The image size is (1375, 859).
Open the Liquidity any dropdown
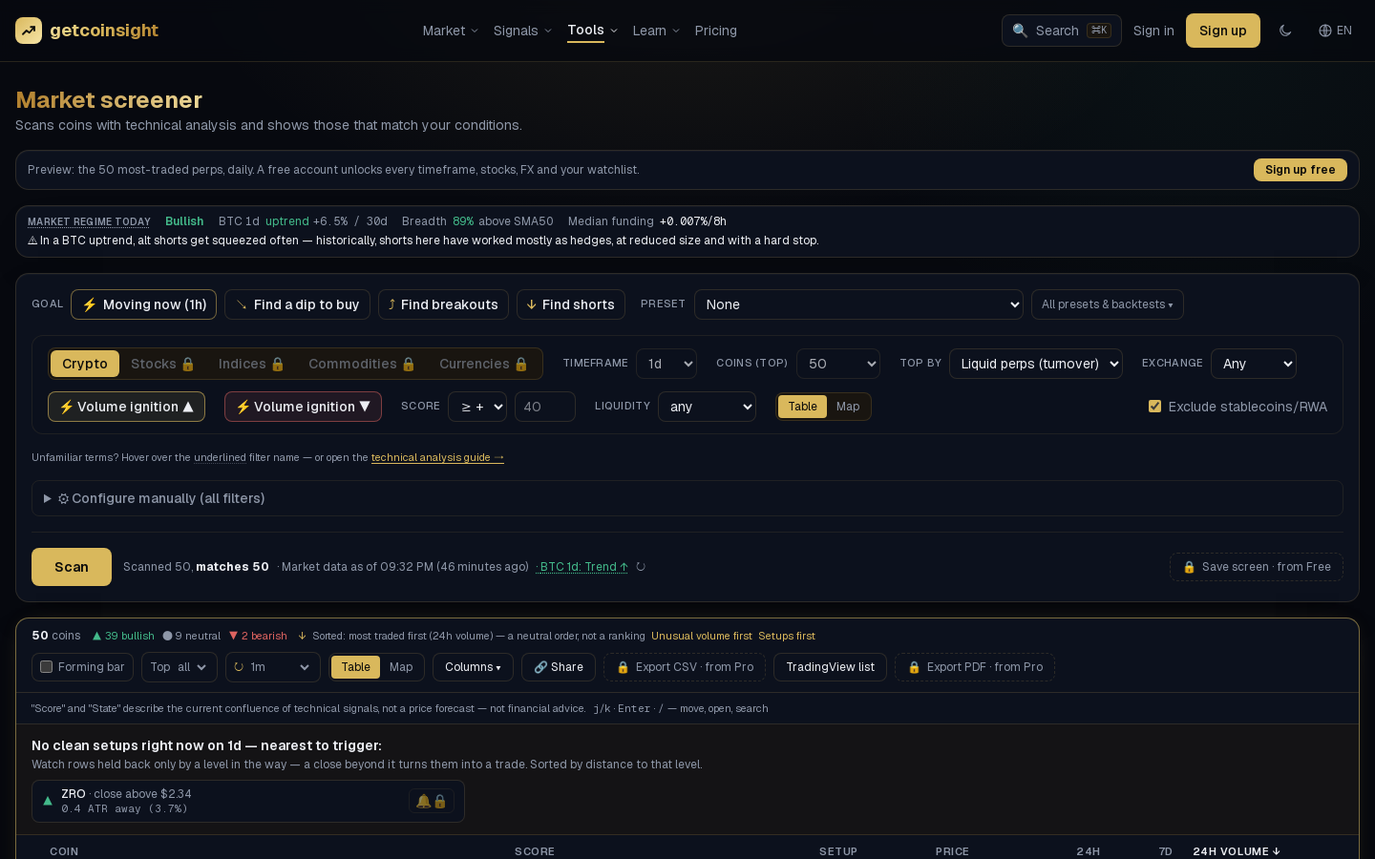click(x=707, y=407)
